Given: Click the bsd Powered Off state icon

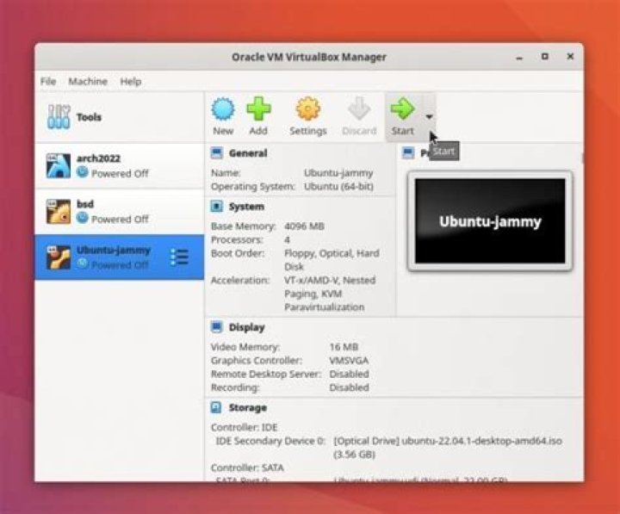Looking at the screenshot, I should click(x=83, y=218).
